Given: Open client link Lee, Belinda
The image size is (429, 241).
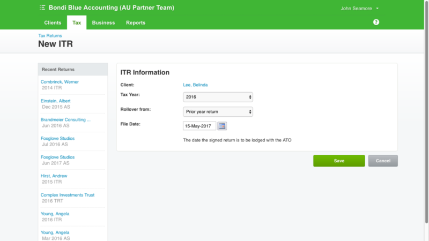Looking at the screenshot, I should point(195,85).
